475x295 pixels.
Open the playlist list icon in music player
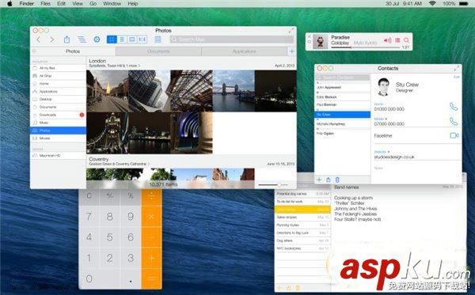pos(397,40)
